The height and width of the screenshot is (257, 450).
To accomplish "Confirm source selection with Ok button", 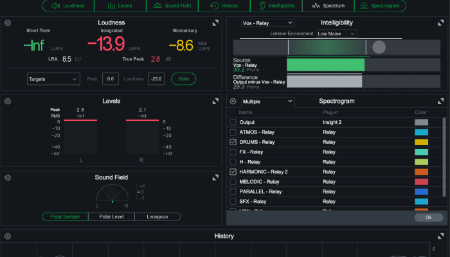I will [428, 217].
